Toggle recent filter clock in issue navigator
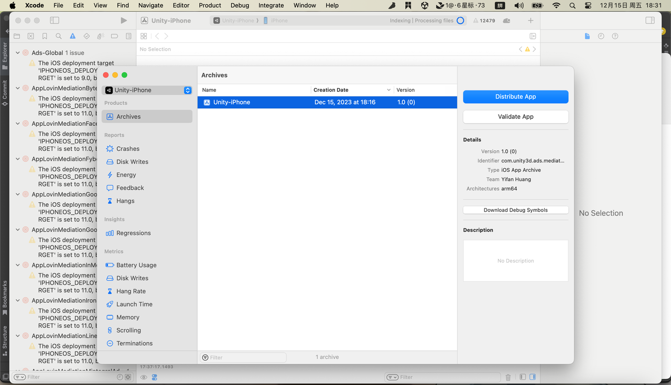 coord(120,377)
